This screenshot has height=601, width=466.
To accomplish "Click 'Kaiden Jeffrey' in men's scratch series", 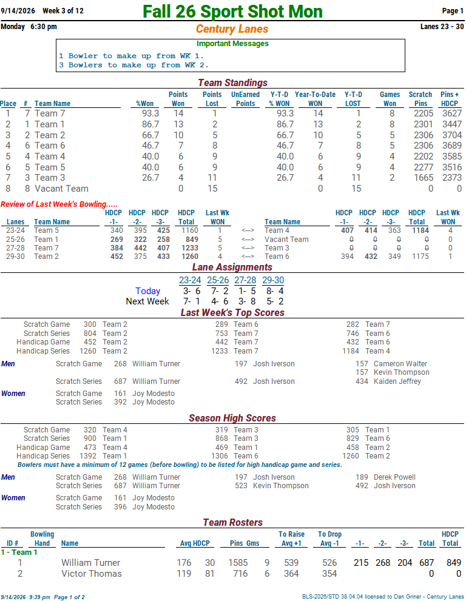I will coord(397,381).
